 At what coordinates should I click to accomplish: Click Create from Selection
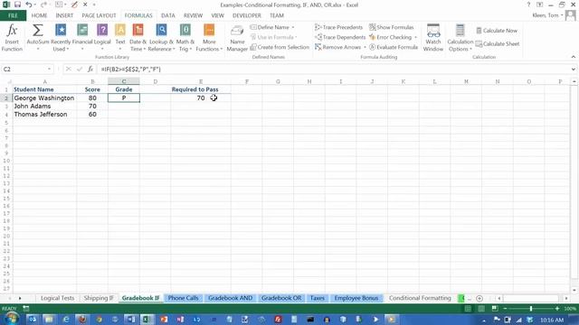(x=280, y=47)
